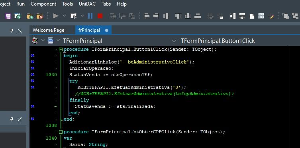Click the commented EfetuarAdministrativa(tefopAdministrativo) line
The width and height of the screenshot is (300, 148).
pyautogui.click(x=155, y=94)
